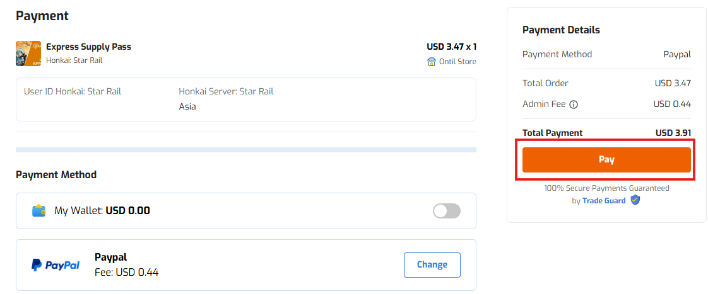The width and height of the screenshot is (708, 294).
Task: Click the Total Payment amount USD 3.91
Action: click(673, 133)
